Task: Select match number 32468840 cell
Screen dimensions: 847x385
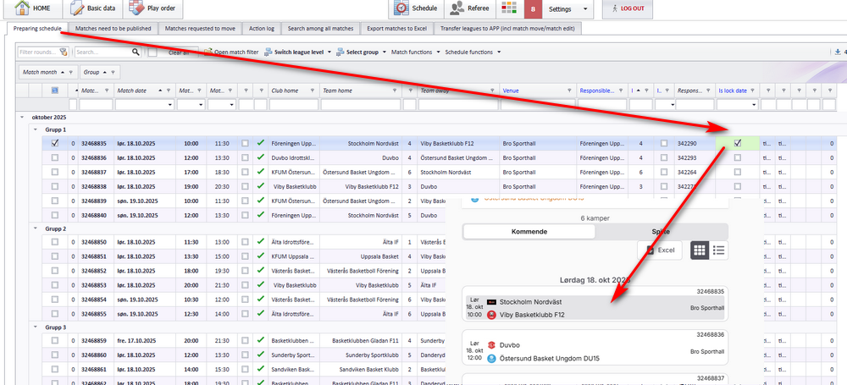Action: (95, 214)
